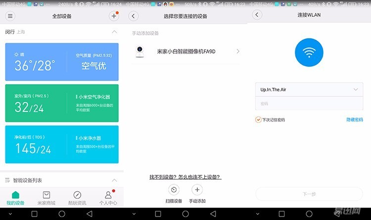
Task: Open the Up.In.The.Air network dropdown
Action: pyautogui.click(x=309, y=89)
